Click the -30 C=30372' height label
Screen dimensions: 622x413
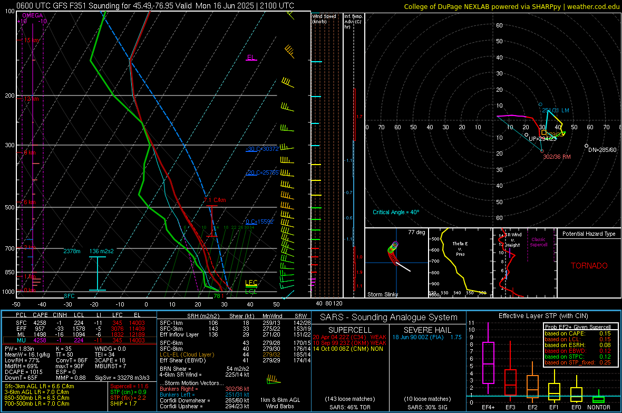click(x=262, y=149)
